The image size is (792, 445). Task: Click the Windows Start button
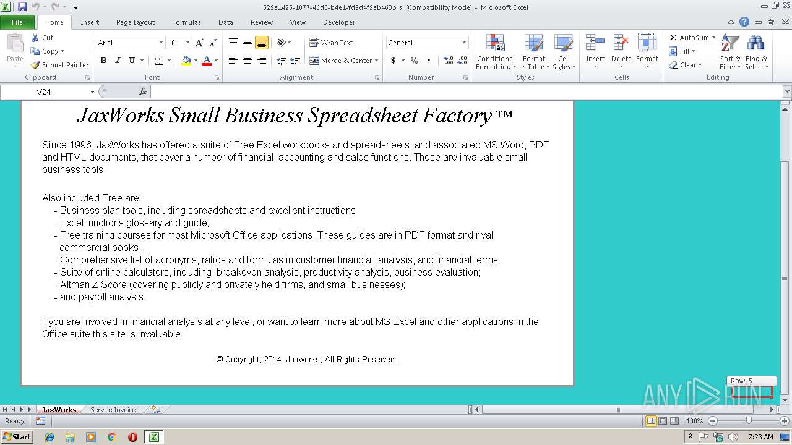pyautogui.click(x=17, y=436)
